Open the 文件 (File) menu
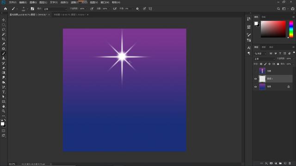Viewport: 296px width, 166px height. coord(12,2)
